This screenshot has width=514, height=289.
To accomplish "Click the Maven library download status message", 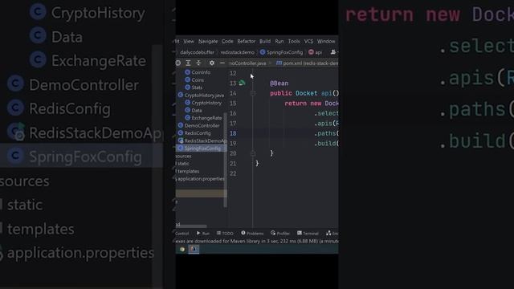I will click(x=257, y=241).
